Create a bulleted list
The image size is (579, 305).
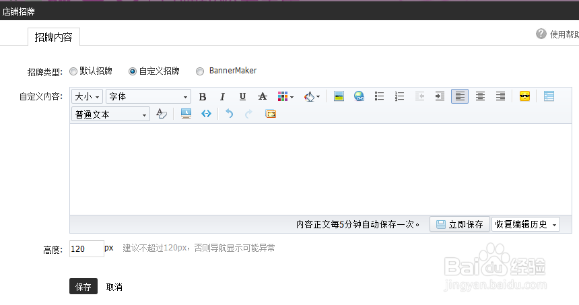pyautogui.click(x=379, y=96)
